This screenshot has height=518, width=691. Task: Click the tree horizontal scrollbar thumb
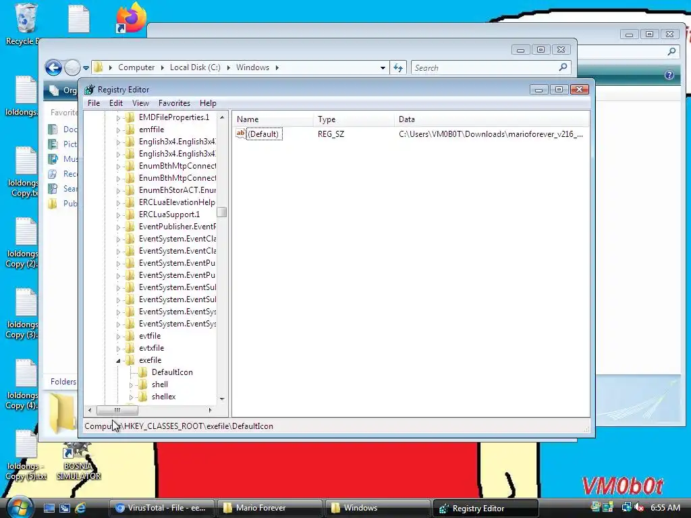coord(117,410)
